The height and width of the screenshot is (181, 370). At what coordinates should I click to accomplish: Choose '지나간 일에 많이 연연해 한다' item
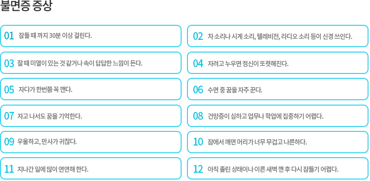91,168
